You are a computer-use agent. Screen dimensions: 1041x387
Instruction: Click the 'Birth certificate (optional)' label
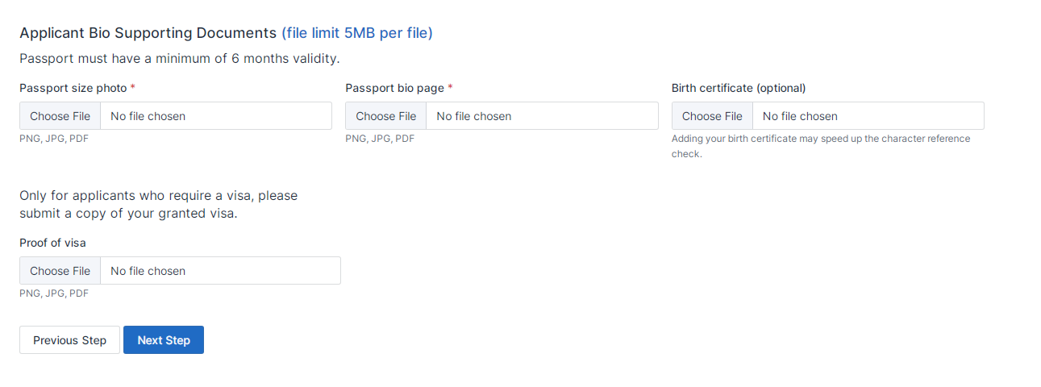(739, 88)
